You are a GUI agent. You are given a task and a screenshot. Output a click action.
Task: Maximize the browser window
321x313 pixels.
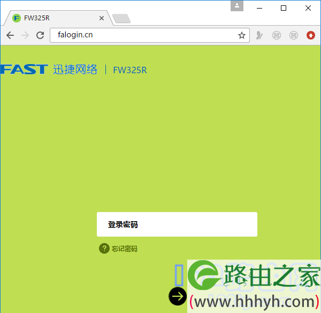coord(284,7)
